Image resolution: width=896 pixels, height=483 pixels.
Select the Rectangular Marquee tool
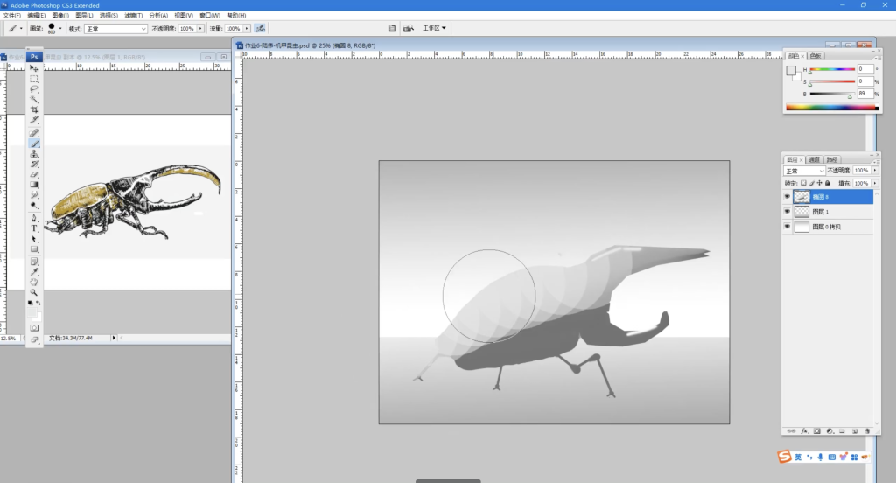tap(35, 79)
